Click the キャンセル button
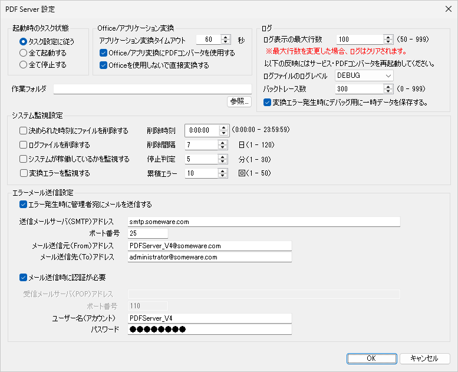The height and width of the screenshot is (372, 458). pos(424,358)
